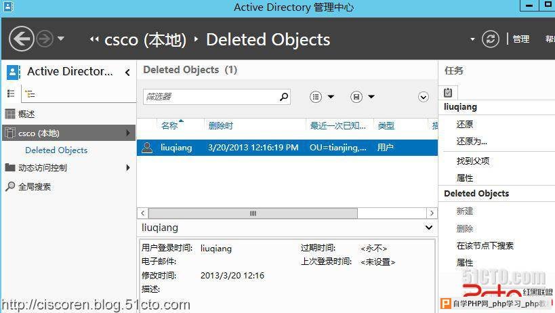The height and width of the screenshot is (313, 555).
Task: Click 找到父项 locate parent task
Action: 473,161
